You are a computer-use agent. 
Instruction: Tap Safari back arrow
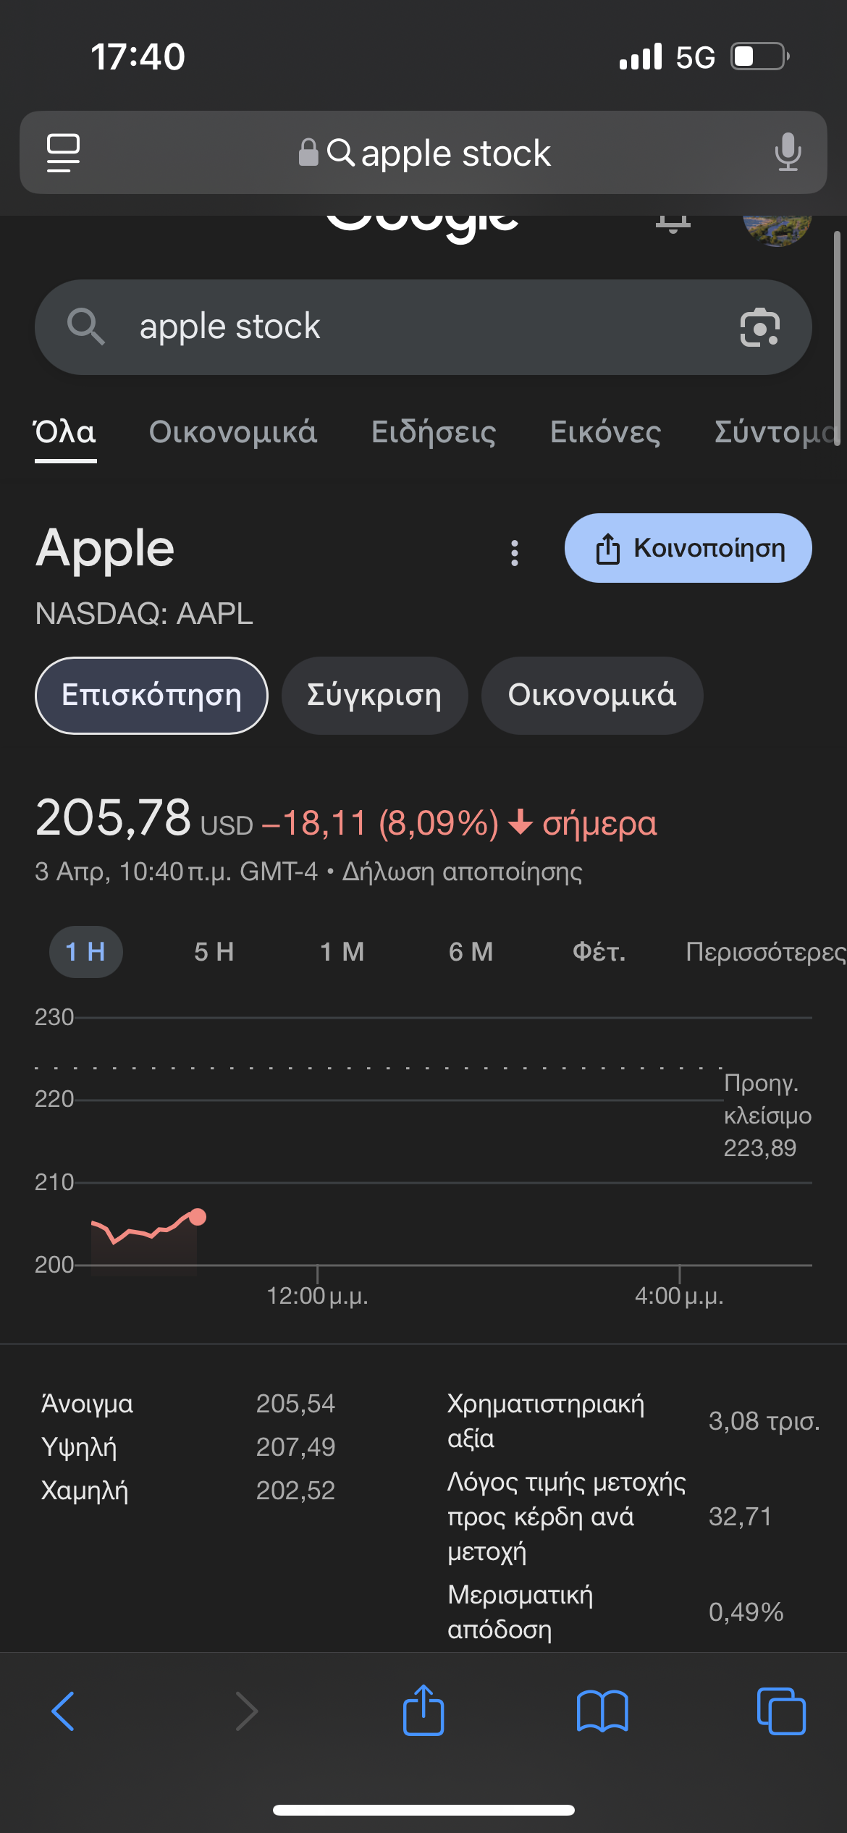click(x=63, y=1711)
